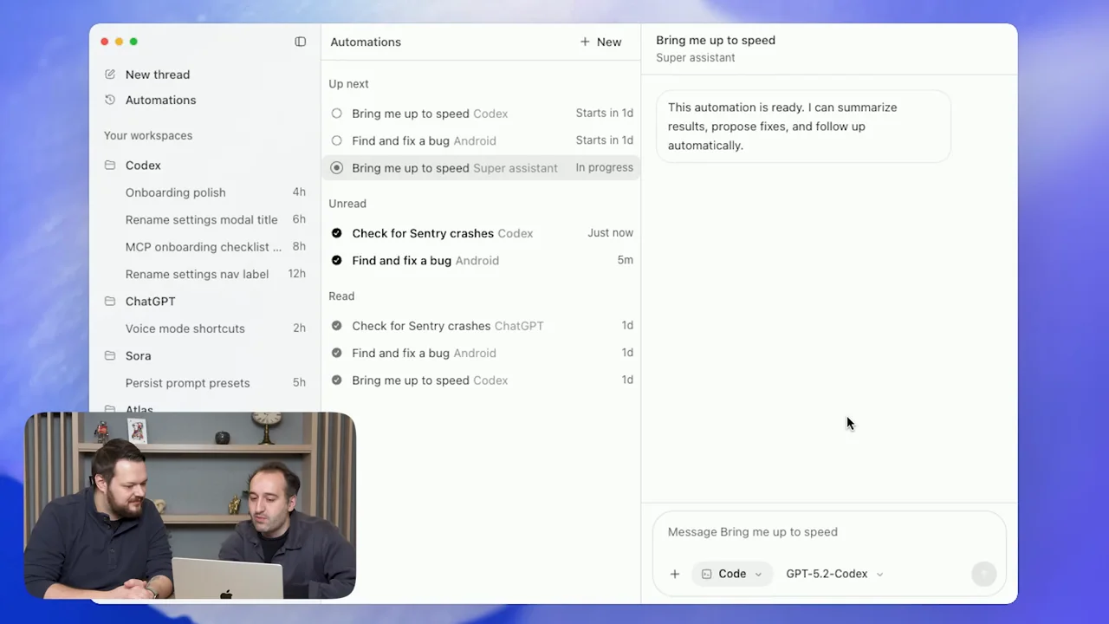Viewport: 1109px width, 624px height.
Task: Click the Codex workspace folder icon
Action: (x=110, y=165)
